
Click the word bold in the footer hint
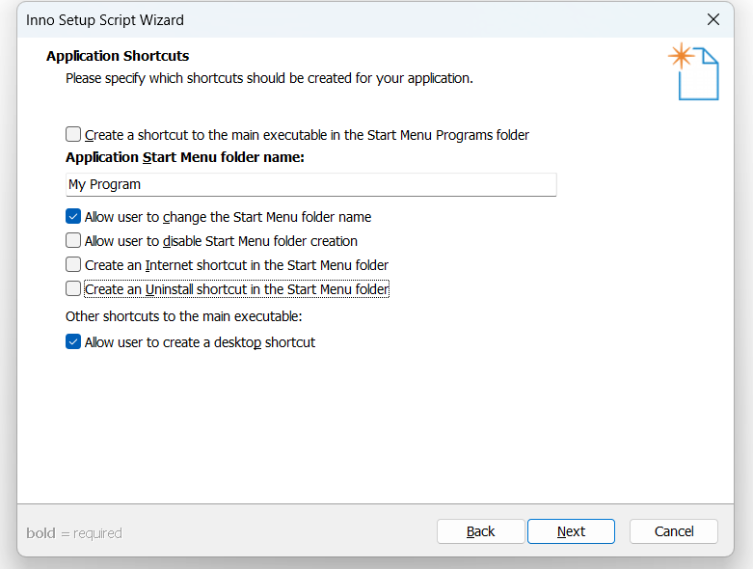(40, 533)
